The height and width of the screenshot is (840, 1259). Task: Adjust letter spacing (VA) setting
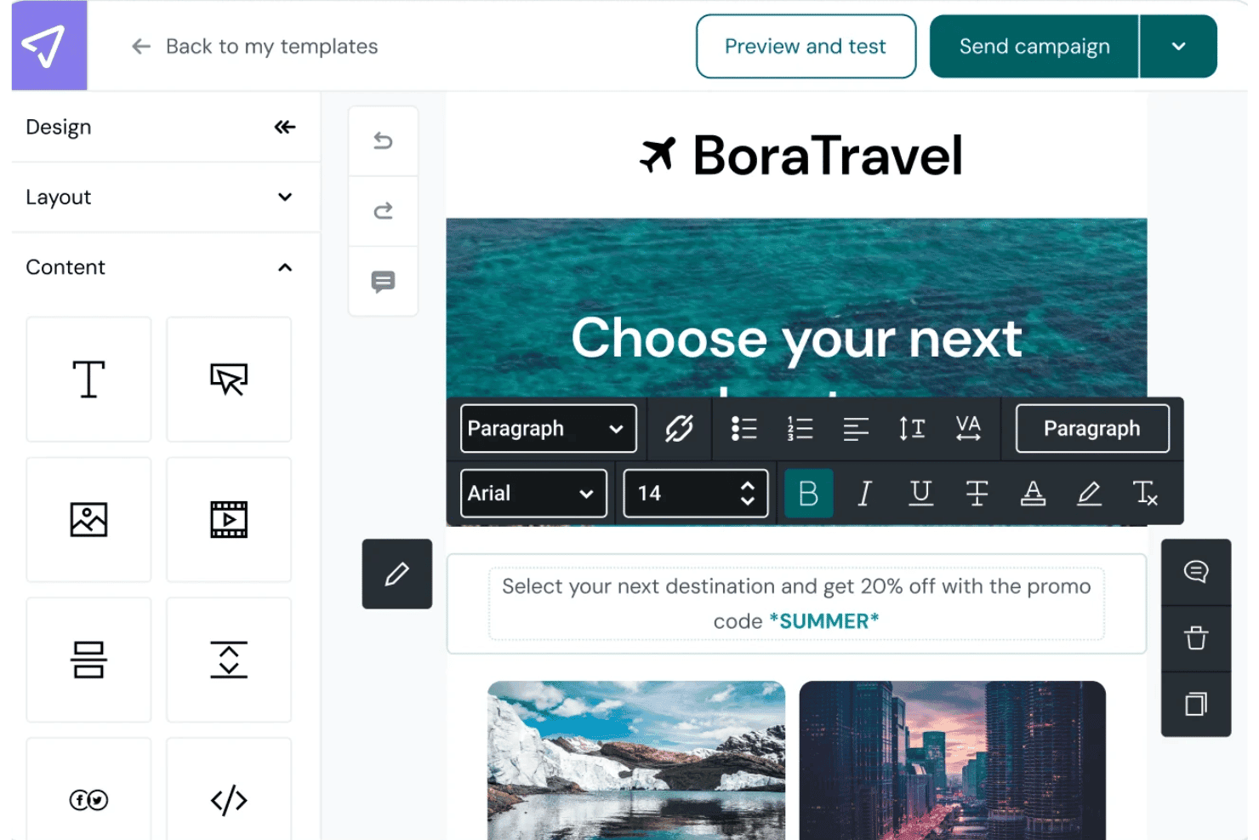968,429
